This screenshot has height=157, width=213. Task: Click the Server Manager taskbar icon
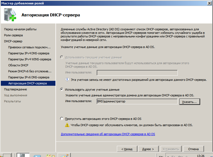(23, 155)
